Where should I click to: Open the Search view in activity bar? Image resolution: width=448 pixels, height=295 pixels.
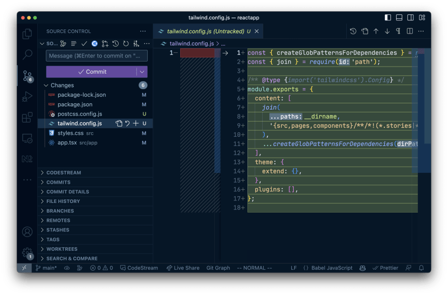(x=27, y=54)
